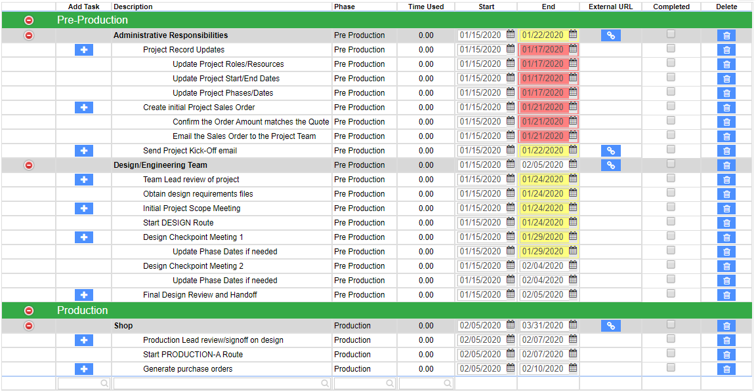
Task: Delete the Administrative Responsibilities row
Action: (726, 35)
